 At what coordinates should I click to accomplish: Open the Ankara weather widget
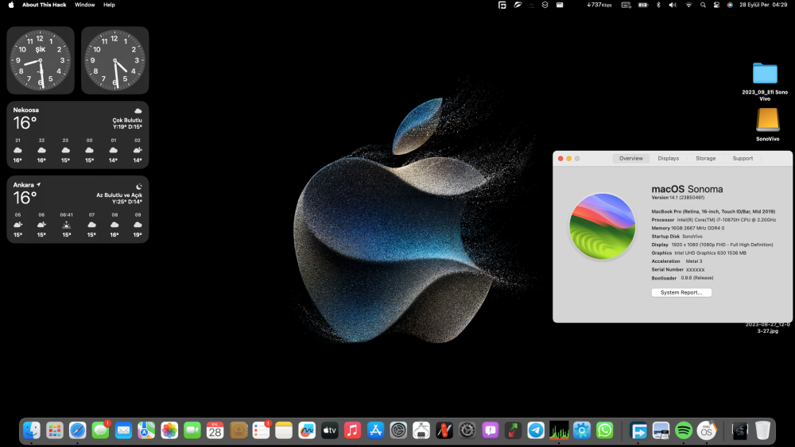pos(78,210)
